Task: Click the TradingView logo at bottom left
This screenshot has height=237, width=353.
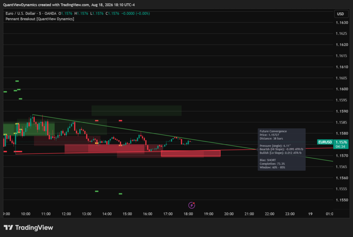Action: 28,228
